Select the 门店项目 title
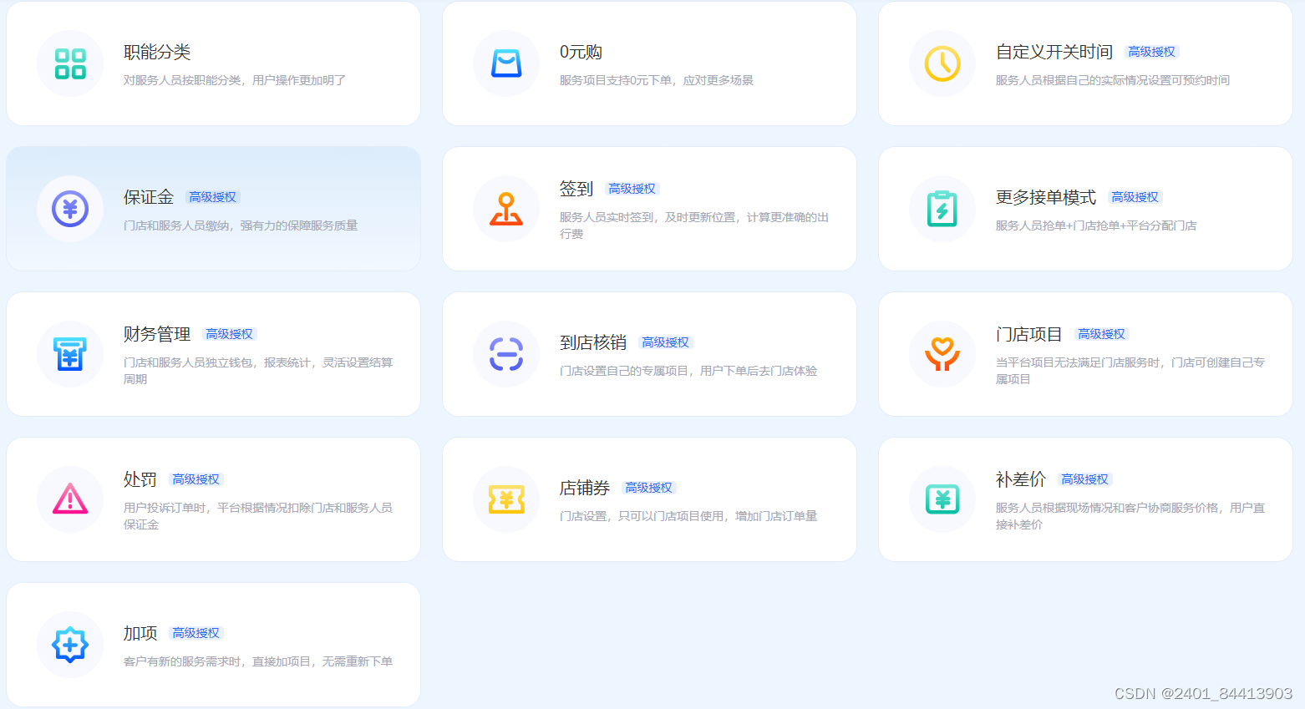This screenshot has width=1305, height=709. point(1029,334)
